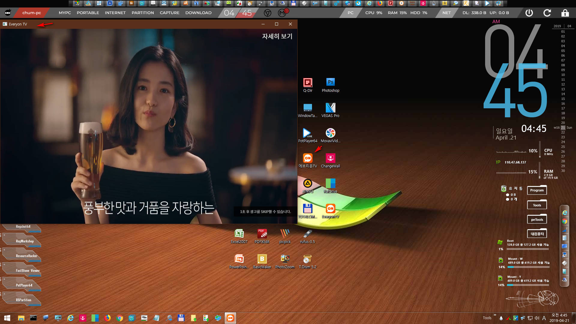Open File Explorer in the taskbar

(x=21, y=318)
